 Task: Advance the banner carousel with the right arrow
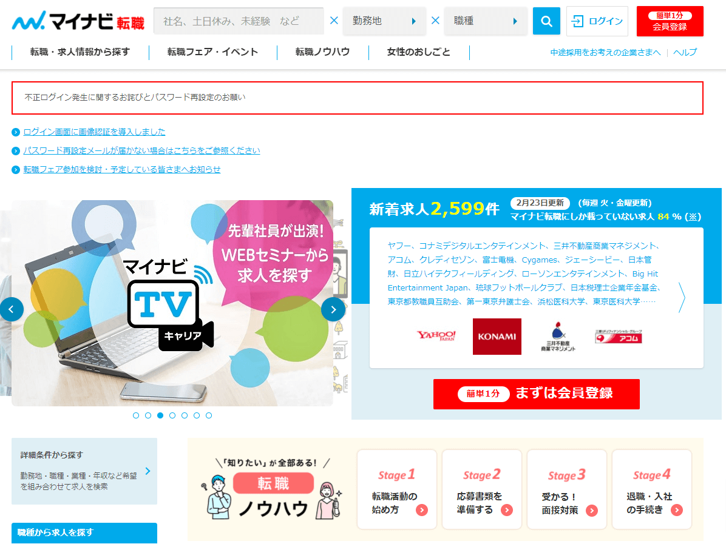pos(333,309)
